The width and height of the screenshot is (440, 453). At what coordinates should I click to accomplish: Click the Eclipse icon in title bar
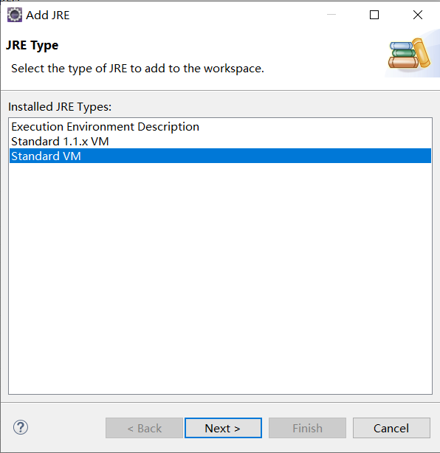tap(15, 15)
